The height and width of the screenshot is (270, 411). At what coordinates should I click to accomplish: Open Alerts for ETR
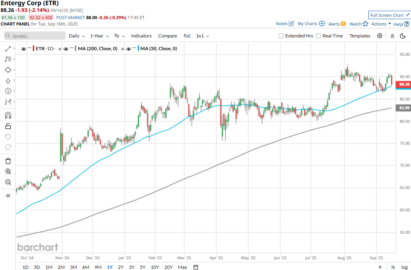coord(337,24)
